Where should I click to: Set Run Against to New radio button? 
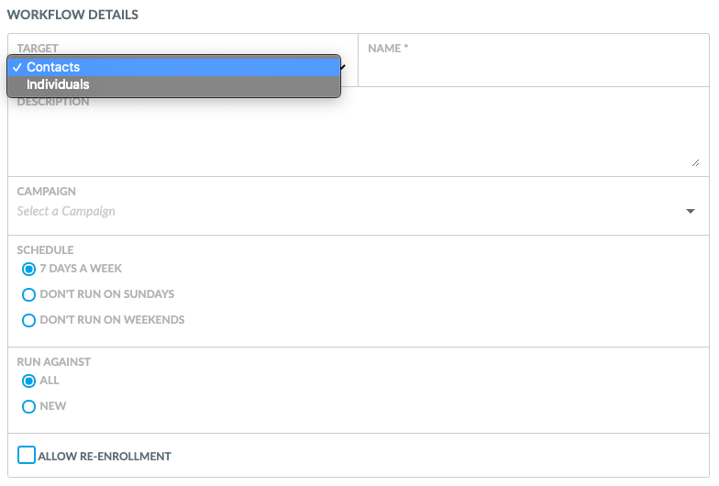coord(29,407)
